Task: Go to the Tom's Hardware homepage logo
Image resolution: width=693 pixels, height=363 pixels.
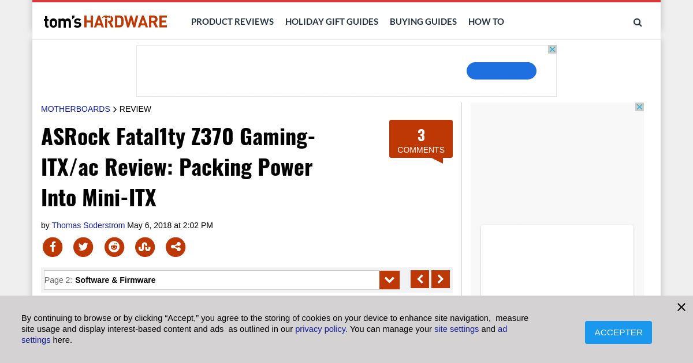Action: point(105,22)
